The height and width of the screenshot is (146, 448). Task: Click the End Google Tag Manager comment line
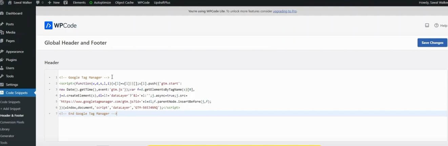tap(88, 113)
